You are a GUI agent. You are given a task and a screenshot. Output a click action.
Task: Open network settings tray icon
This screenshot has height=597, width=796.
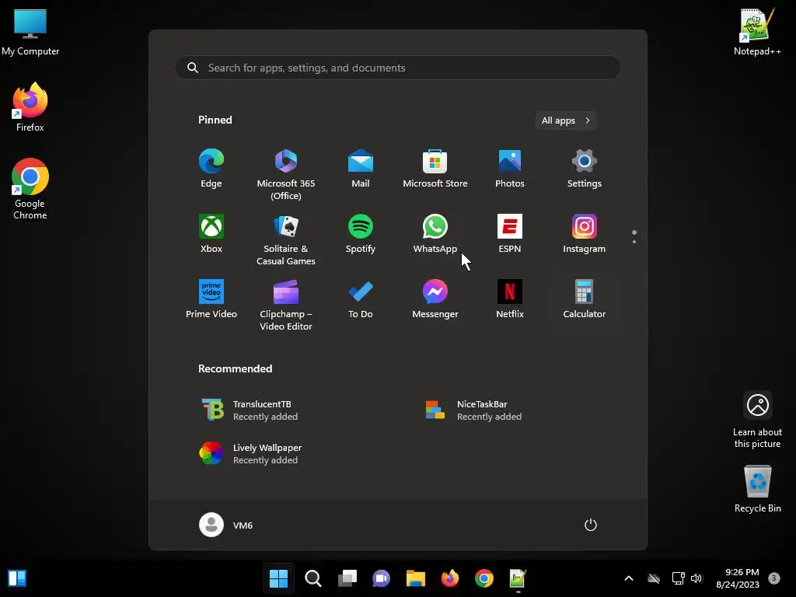pyautogui.click(x=678, y=578)
